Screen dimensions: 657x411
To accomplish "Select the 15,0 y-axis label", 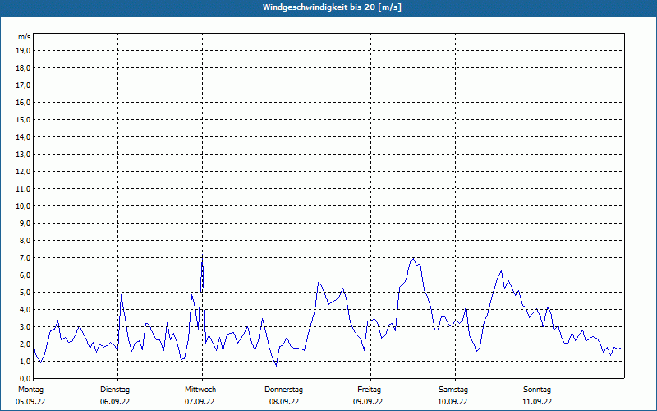I will coord(23,119).
